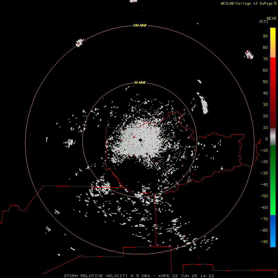The height and width of the screenshot is (278, 278).
Task: Click the -20 scale label
Action: point(264,162)
